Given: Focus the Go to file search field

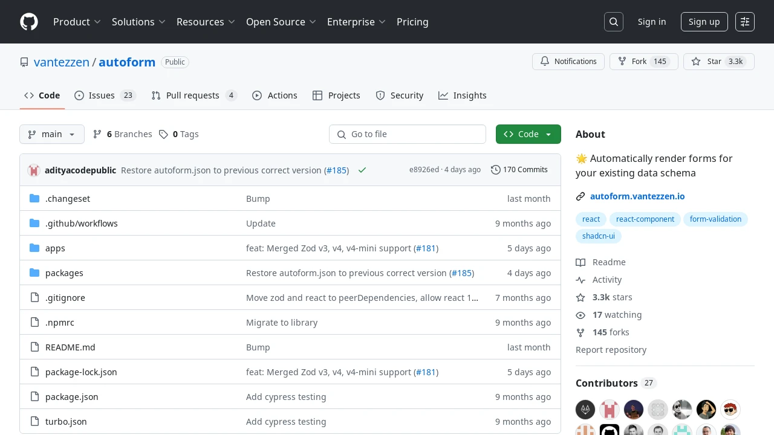Looking at the screenshot, I should [408, 134].
